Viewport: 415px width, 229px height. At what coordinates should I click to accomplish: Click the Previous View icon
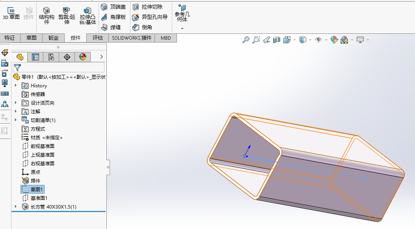[266, 40]
